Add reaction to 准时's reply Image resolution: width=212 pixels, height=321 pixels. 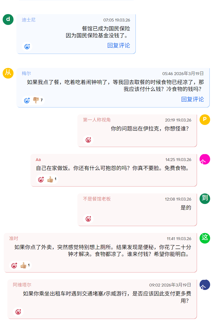tap(14, 265)
